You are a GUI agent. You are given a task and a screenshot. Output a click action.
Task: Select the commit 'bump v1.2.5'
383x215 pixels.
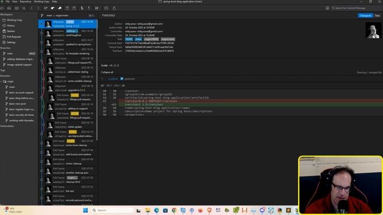[x=68, y=24]
